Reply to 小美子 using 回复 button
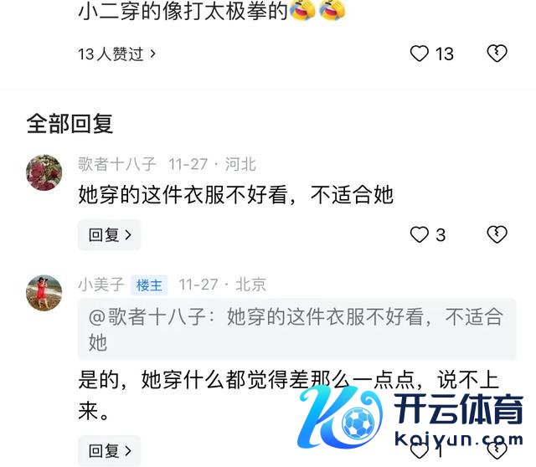 tap(110, 451)
